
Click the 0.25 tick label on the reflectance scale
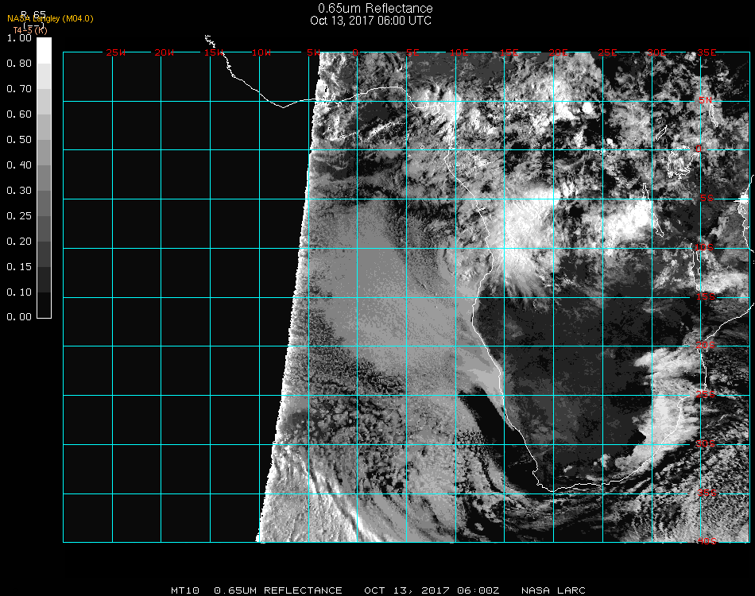point(19,216)
